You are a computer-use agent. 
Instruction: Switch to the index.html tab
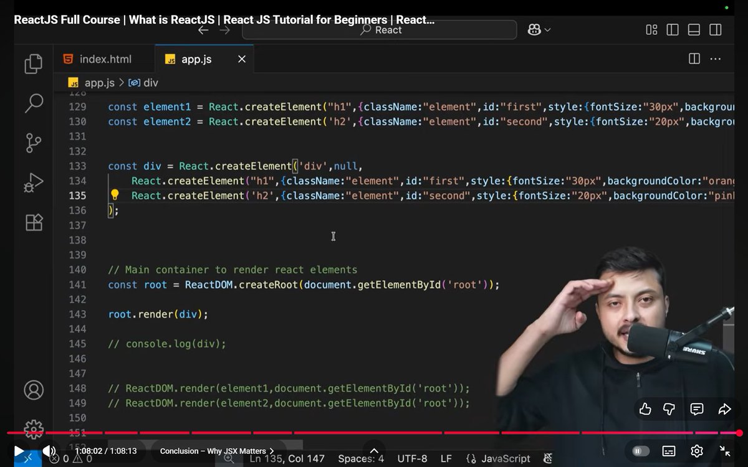[x=106, y=59]
